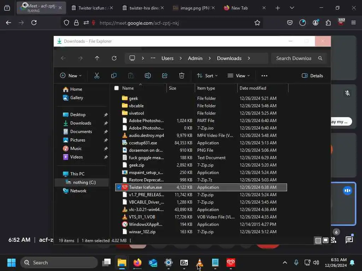The height and width of the screenshot is (271, 362).
Task: Click the search magnifier in File Explorer
Action: pyautogui.click(x=320, y=58)
